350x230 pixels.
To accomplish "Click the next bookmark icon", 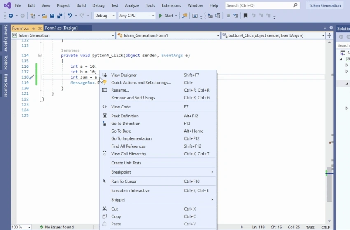I will 261,16.
